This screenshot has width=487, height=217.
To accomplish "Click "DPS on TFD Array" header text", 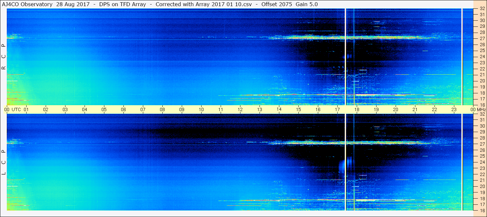I will click(122, 5).
